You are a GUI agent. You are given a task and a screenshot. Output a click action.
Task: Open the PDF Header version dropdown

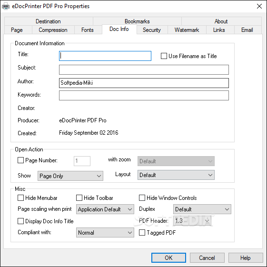coord(192,221)
